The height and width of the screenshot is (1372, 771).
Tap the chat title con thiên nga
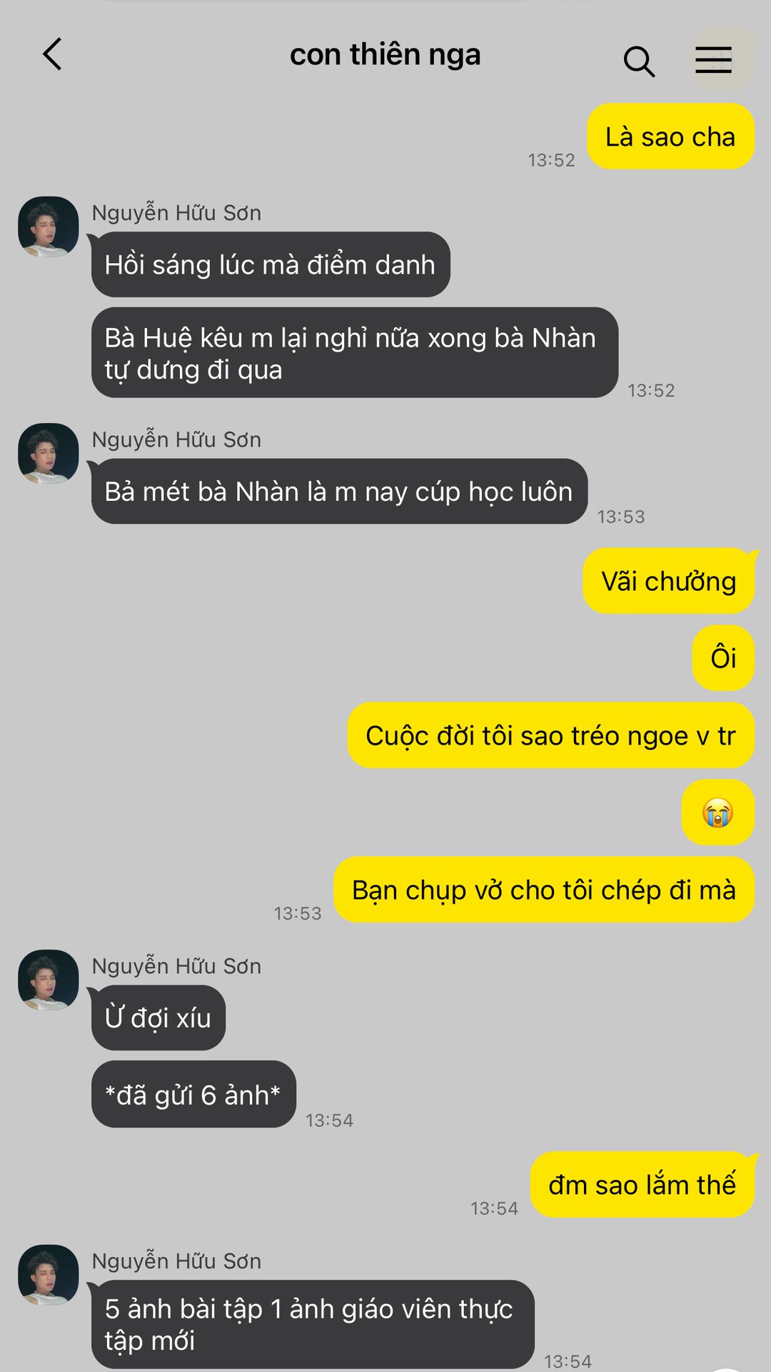pos(385,55)
